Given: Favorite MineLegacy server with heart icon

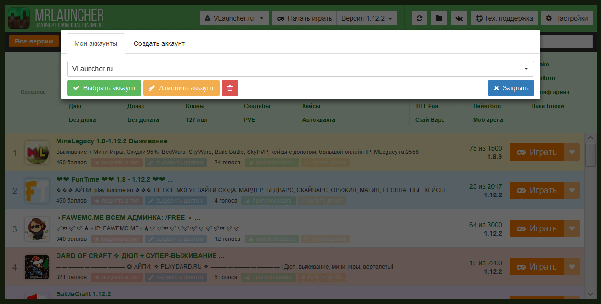Looking at the screenshot, I should pyautogui.click(x=572, y=152).
